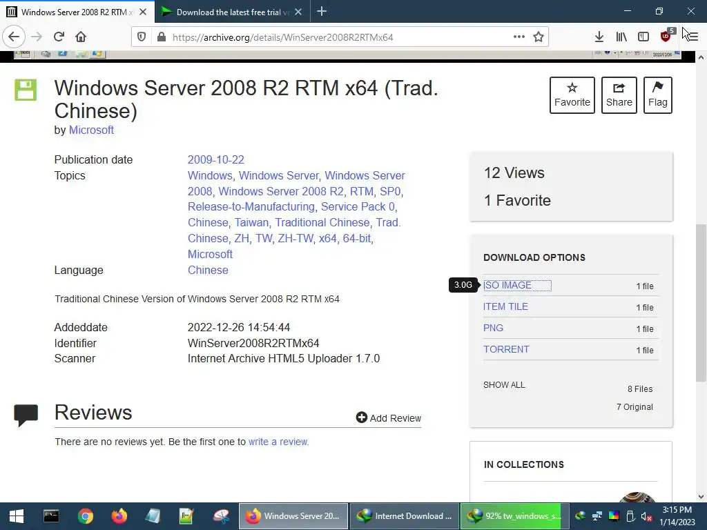Viewport: 707px width, 530px height.
Task: Open the 3:15 PM clock and date
Action: pyautogui.click(x=677, y=516)
